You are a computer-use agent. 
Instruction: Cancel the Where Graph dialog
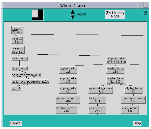(x=16, y=123)
